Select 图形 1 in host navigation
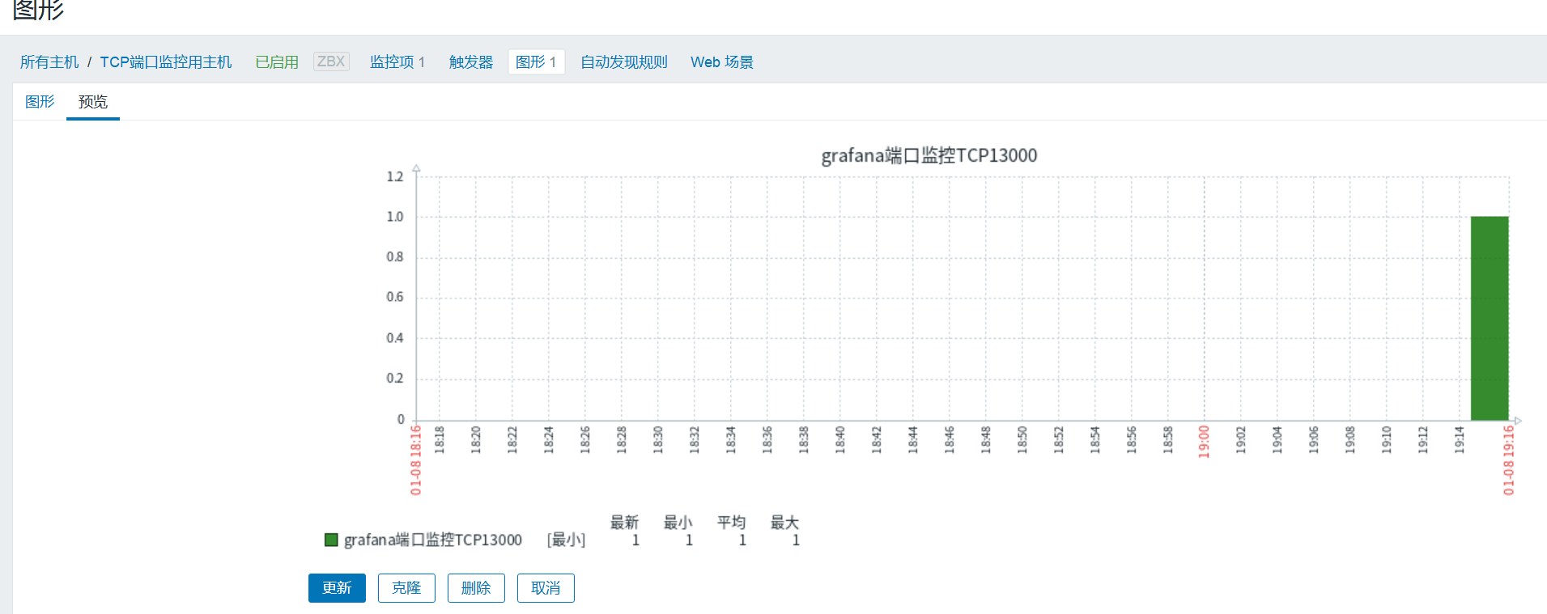This screenshot has height=614, width=1547. point(536,62)
